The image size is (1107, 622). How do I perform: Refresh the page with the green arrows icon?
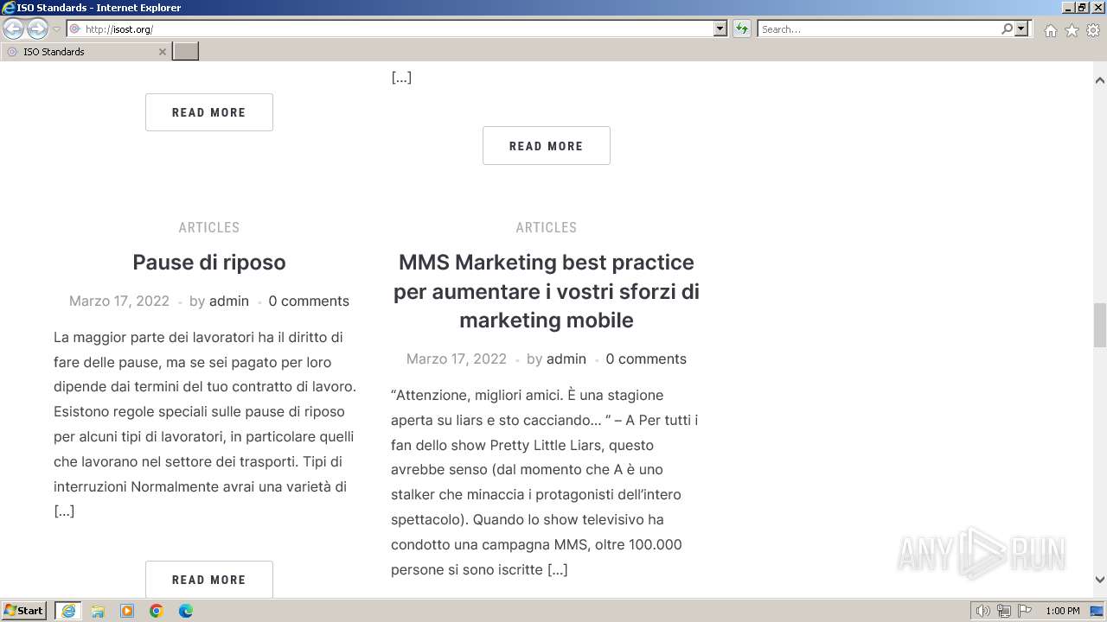pos(742,29)
